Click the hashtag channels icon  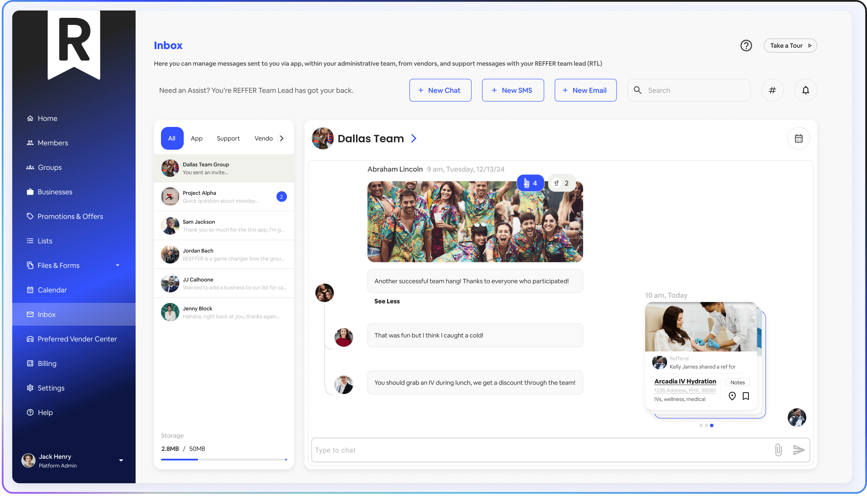[772, 90]
